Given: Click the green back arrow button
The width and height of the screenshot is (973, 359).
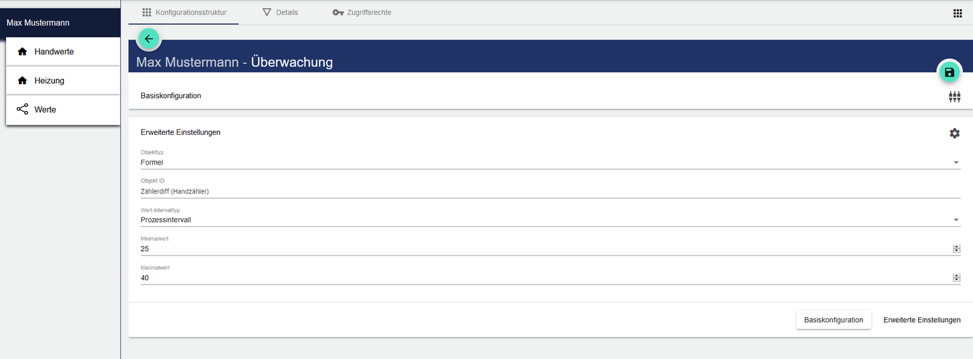Looking at the screenshot, I should [x=149, y=39].
